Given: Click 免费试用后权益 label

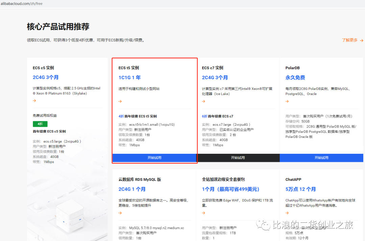Looking at the screenshot, I should click(x=45, y=116).
